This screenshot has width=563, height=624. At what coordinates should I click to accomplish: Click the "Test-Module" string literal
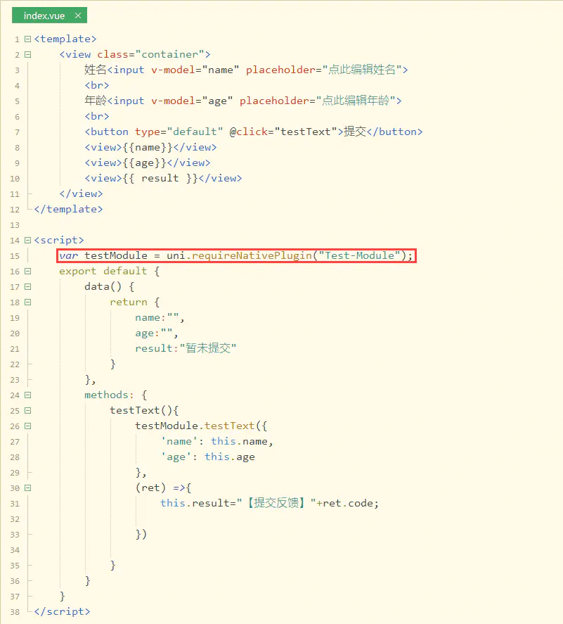tap(360, 255)
